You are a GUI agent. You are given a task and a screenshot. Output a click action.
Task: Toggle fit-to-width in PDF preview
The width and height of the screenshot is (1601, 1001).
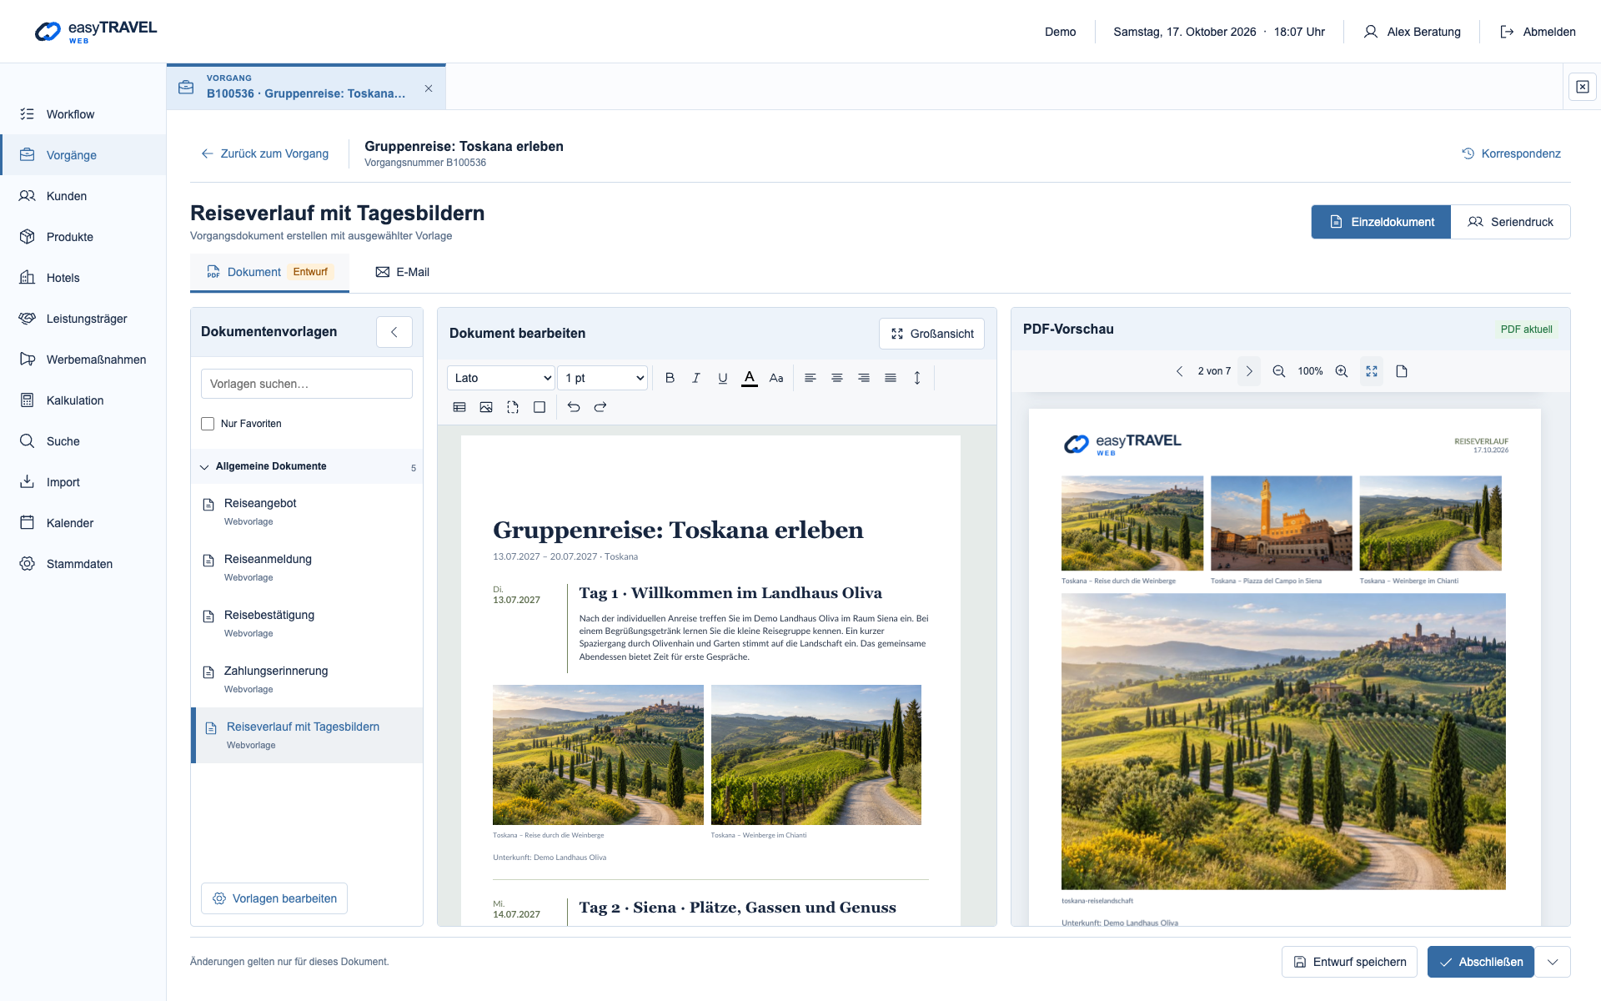(x=1372, y=371)
